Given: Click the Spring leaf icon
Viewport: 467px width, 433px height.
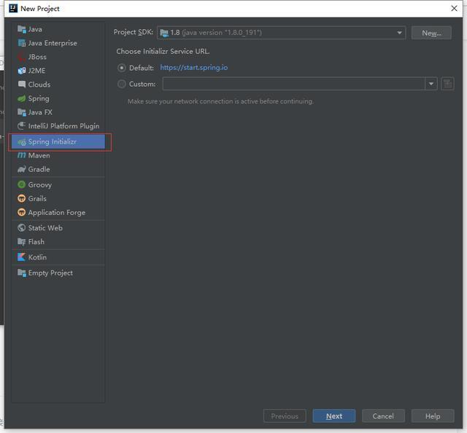Looking at the screenshot, I should (x=22, y=98).
